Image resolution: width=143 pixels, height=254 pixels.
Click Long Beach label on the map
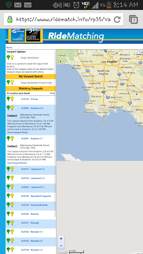[116, 107]
